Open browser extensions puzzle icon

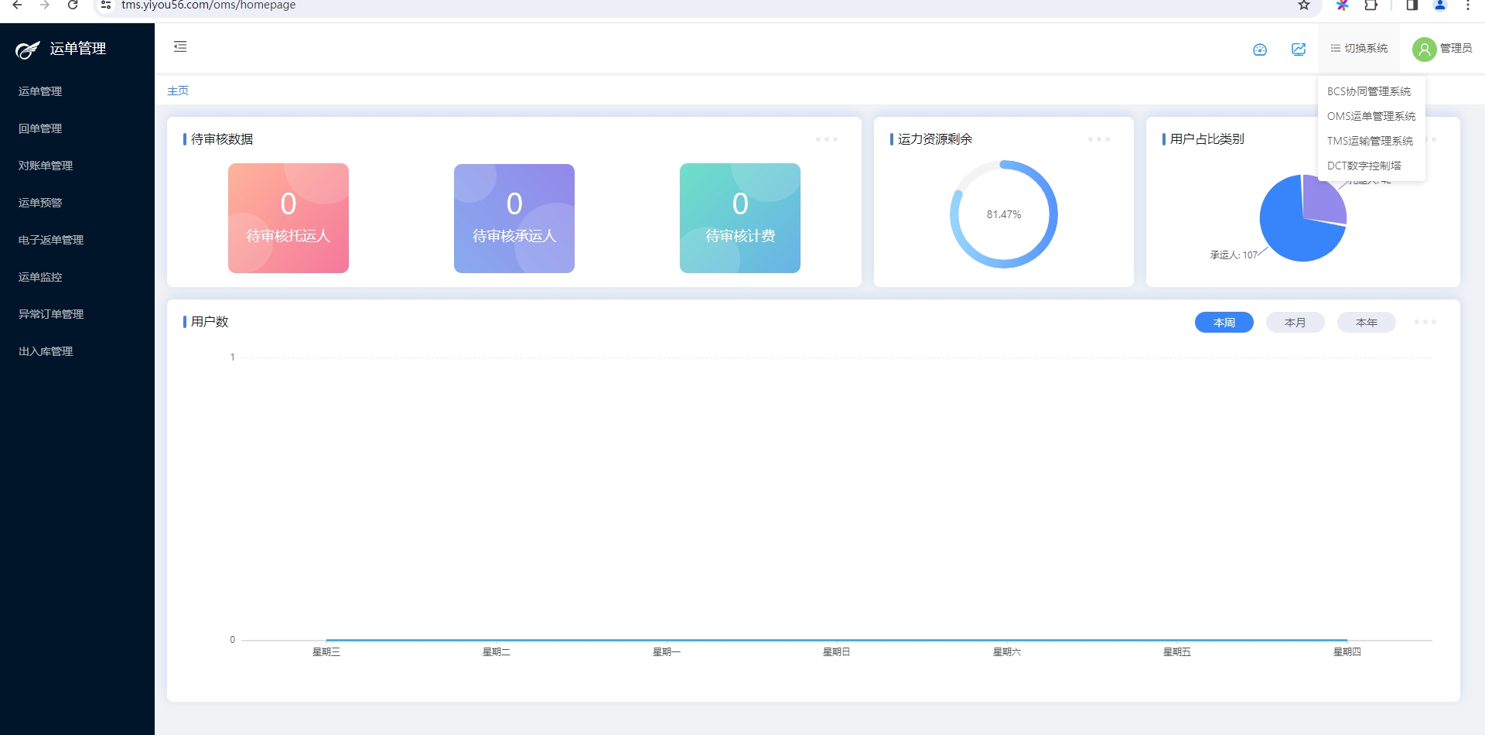[1371, 5]
